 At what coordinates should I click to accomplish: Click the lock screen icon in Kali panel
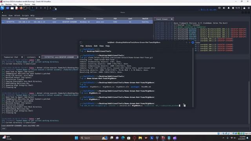click(x=244, y=8)
